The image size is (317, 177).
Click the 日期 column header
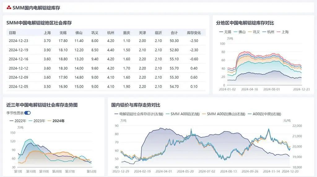click(12, 33)
